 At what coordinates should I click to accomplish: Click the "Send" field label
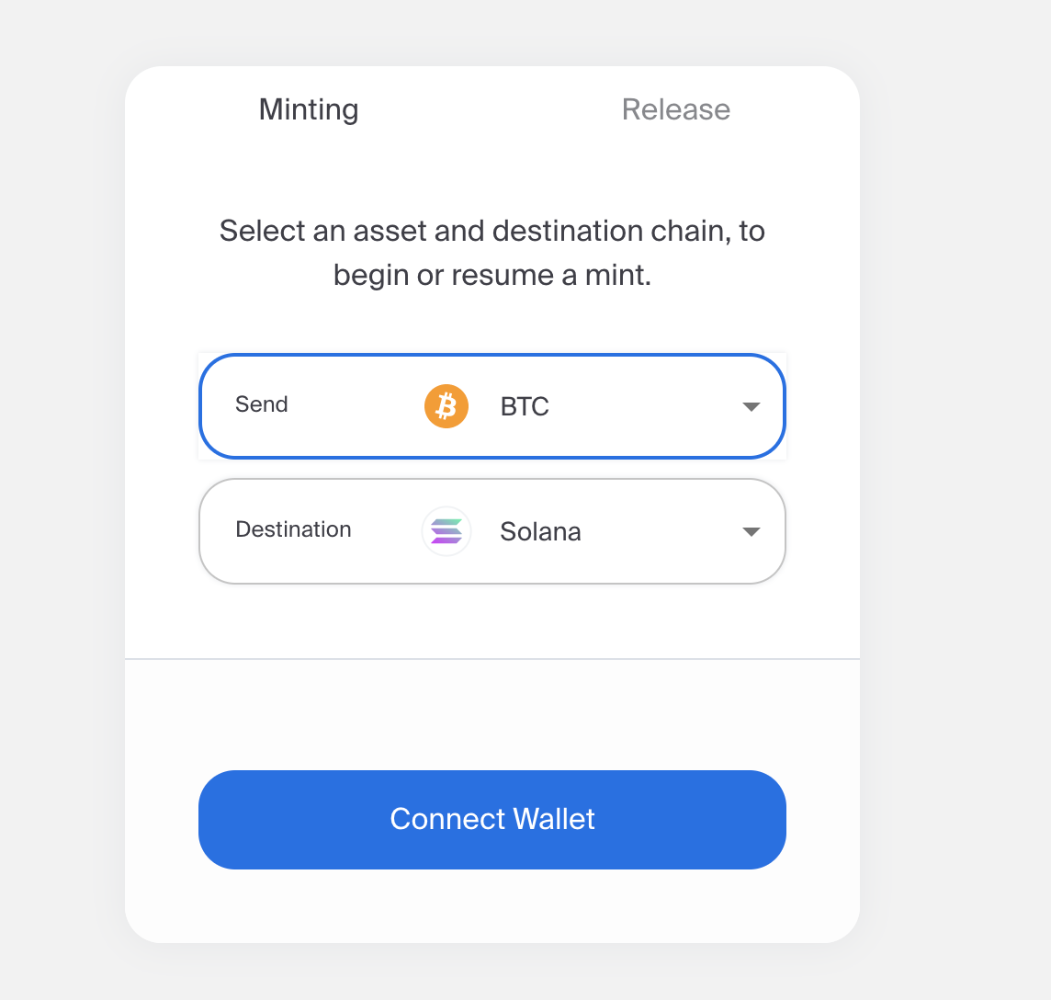pos(262,404)
